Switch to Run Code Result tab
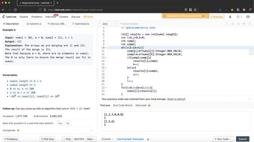Screen dimensions: 254x142 (x=123, y=105)
